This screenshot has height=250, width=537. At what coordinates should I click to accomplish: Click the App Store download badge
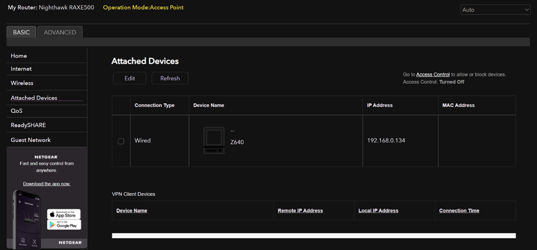point(63,214)
